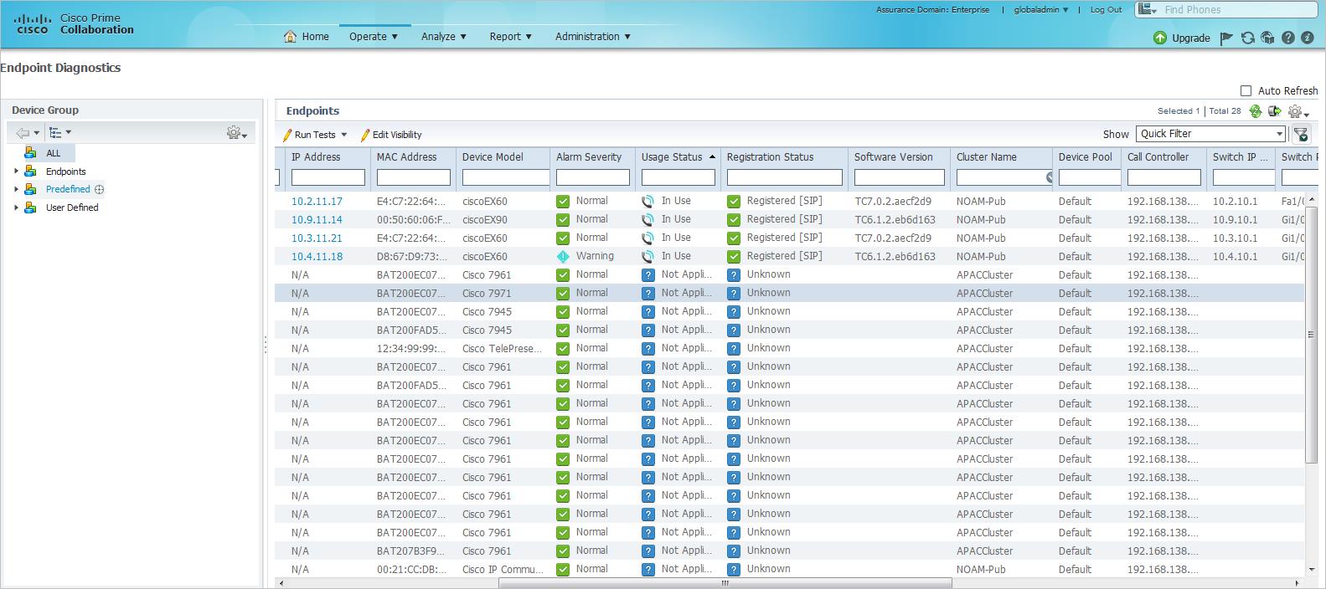Click the IP Address filter field
Image resolution: width=1326 pixels, height=589 pixels.
tap(328, 177)
